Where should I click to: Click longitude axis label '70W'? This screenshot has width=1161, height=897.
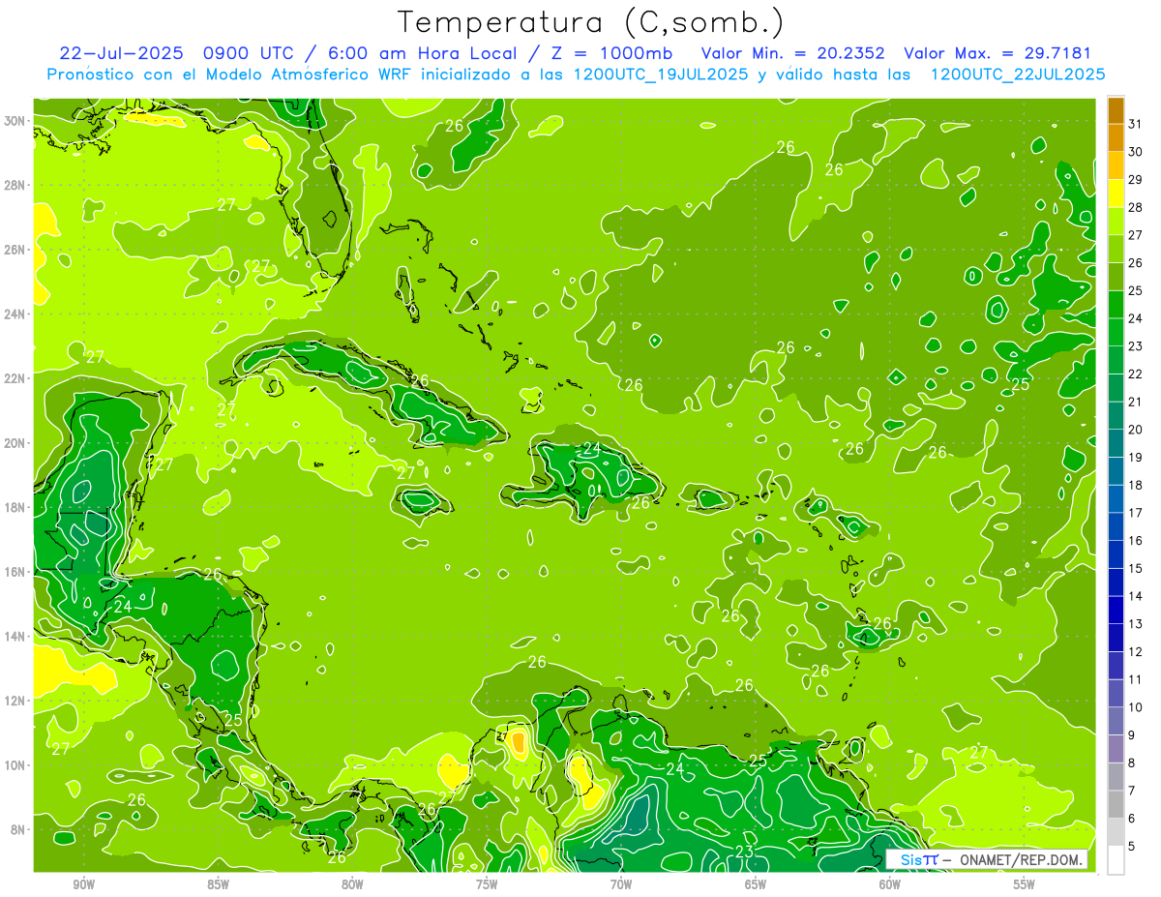(x=621, y=884)
